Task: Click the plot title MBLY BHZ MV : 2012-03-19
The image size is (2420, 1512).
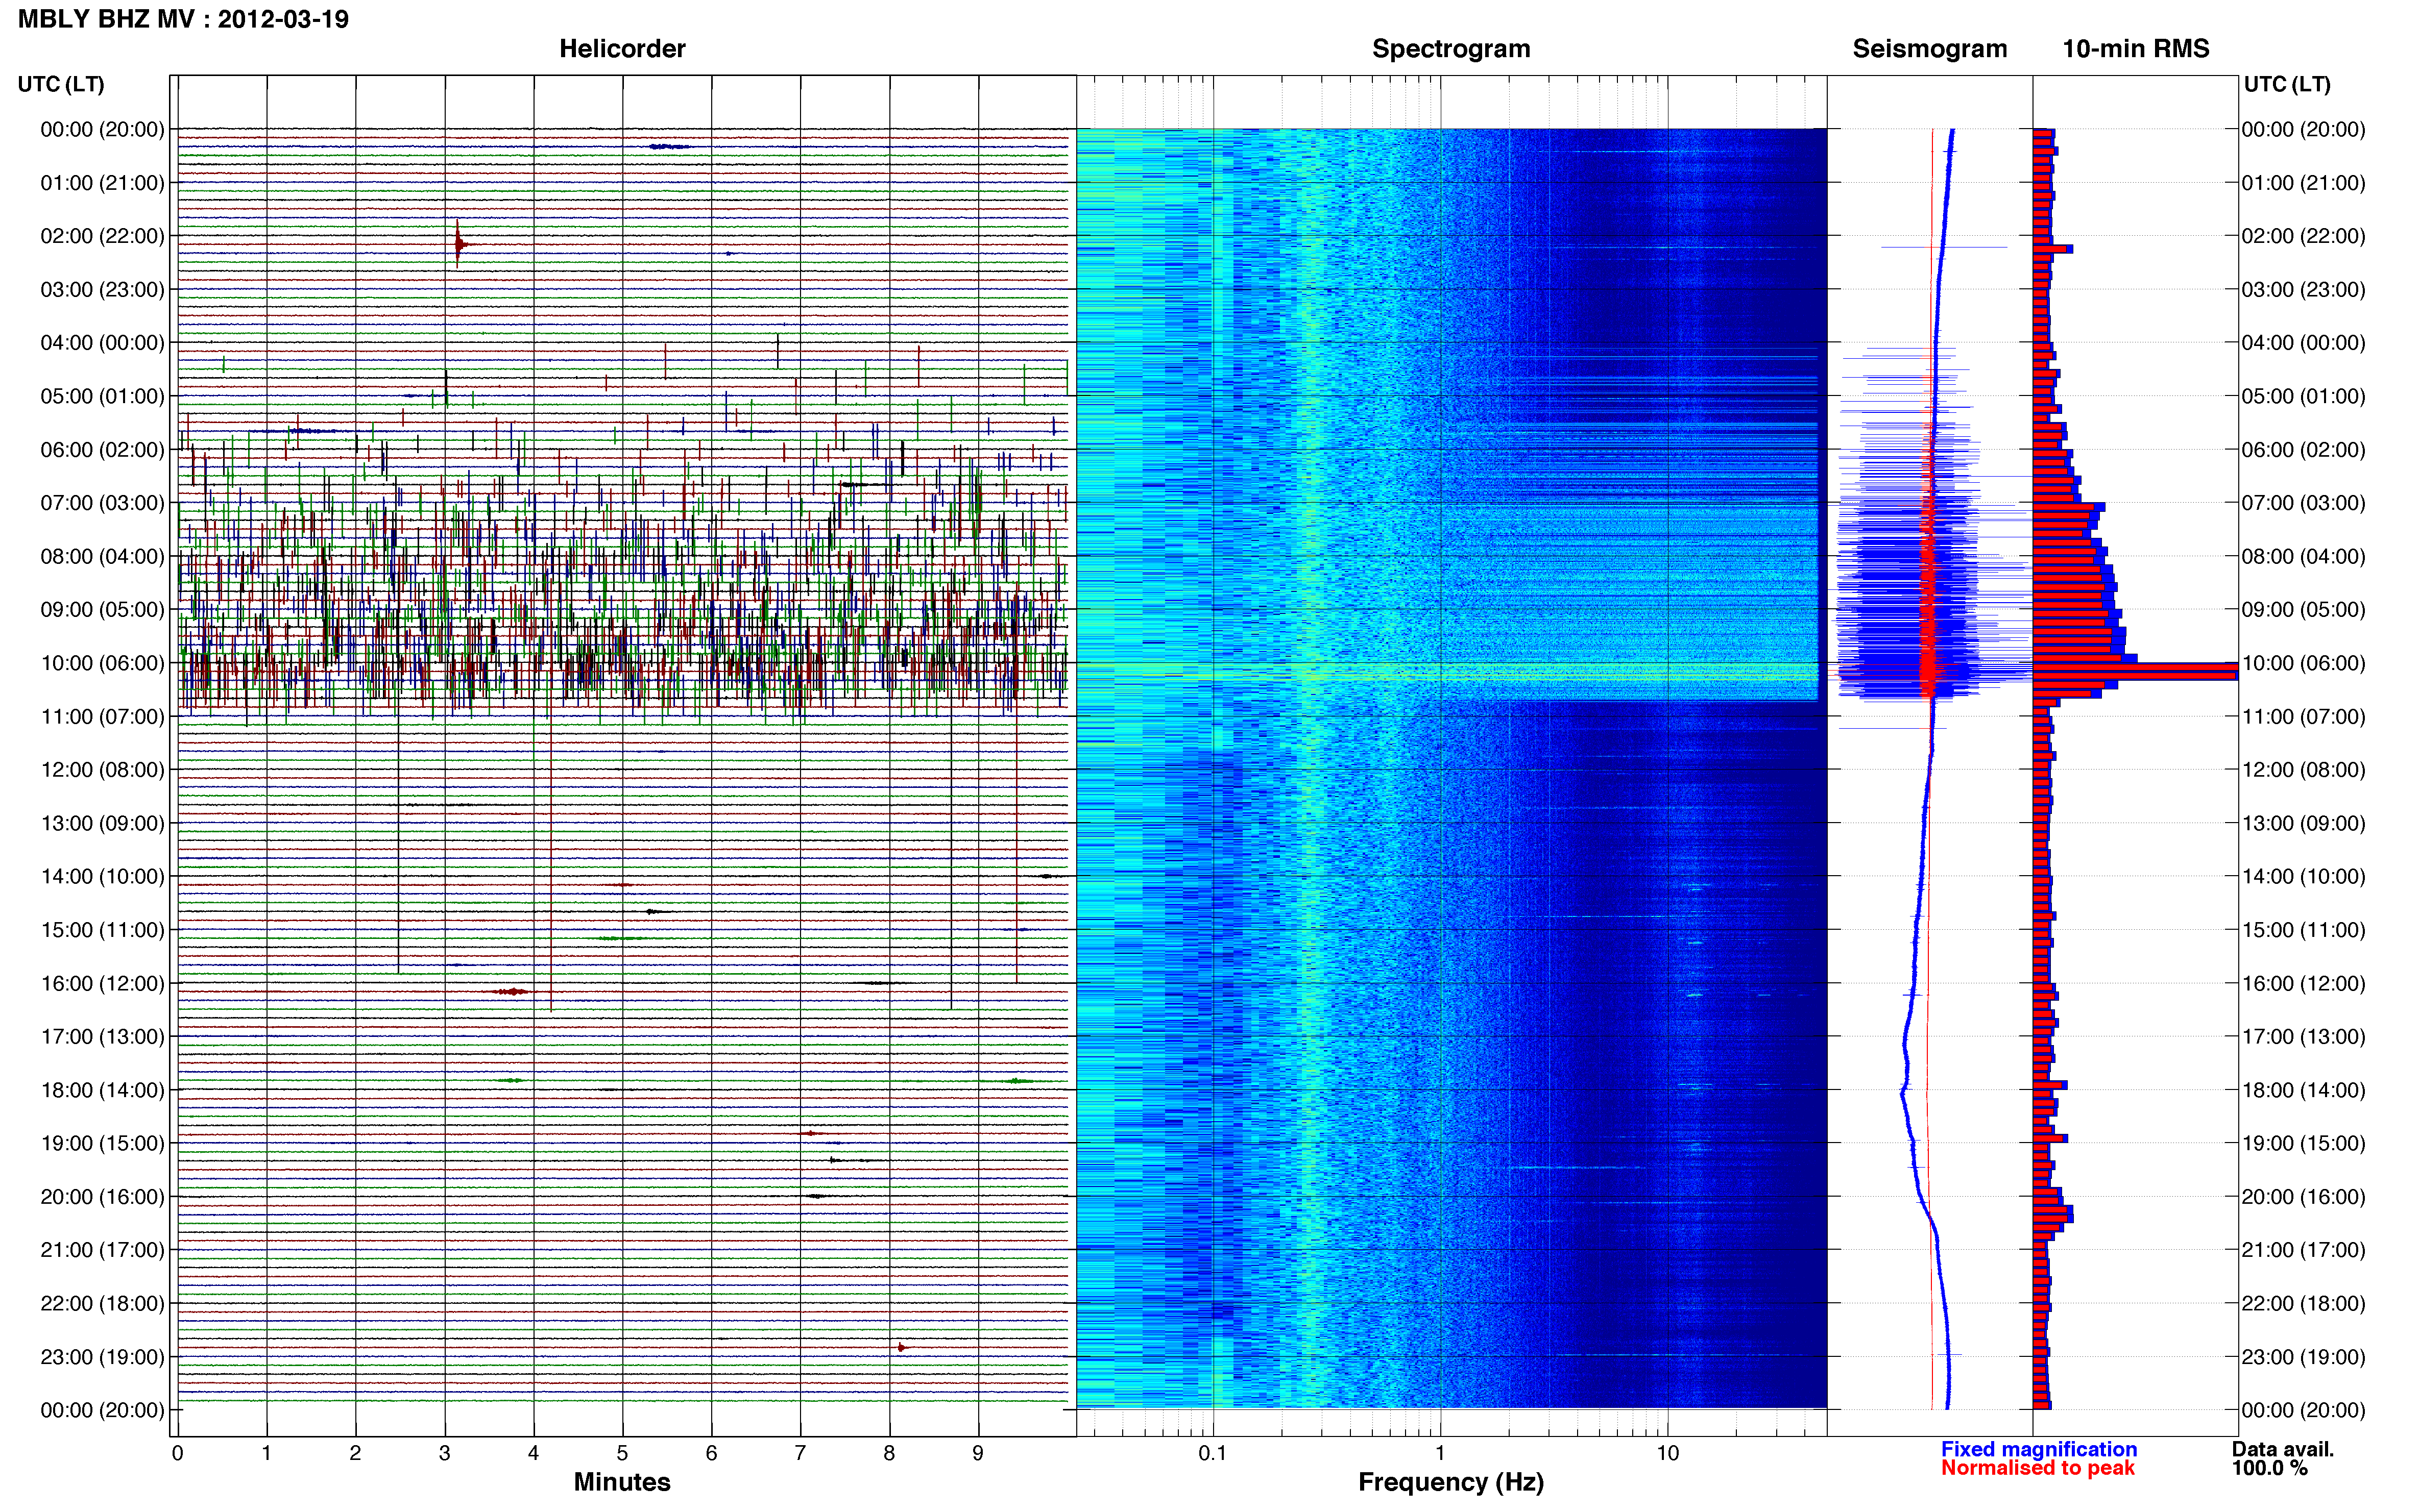Action: tap(183, 19)
